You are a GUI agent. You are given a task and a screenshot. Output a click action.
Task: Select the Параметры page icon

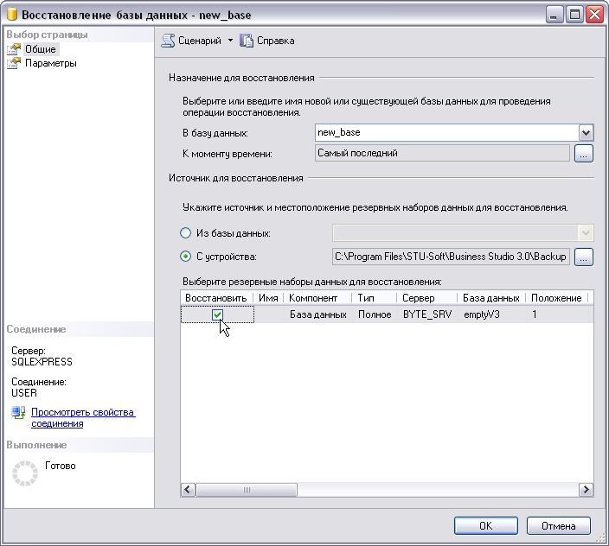point(14,63)
